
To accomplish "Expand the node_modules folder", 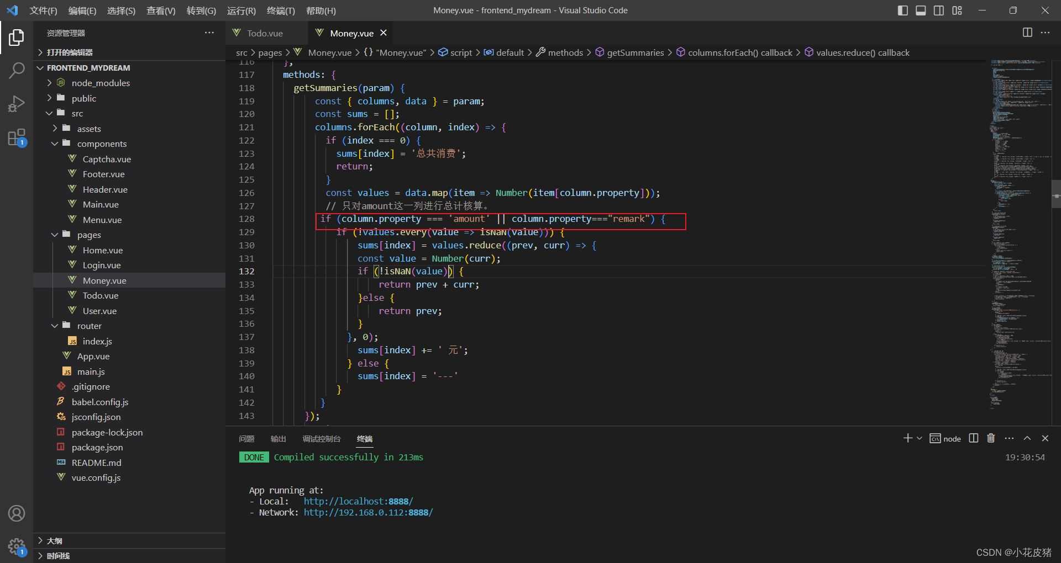I will (x=129, y=83).
